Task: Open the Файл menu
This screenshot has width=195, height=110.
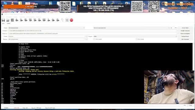Action: point(3,17)
